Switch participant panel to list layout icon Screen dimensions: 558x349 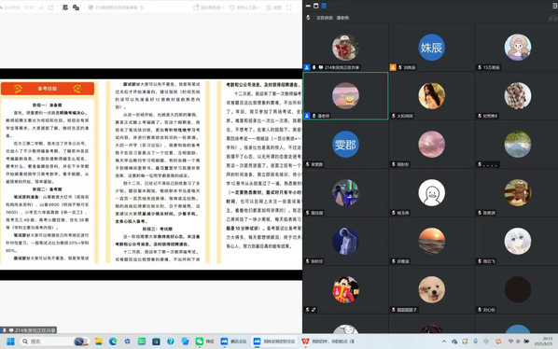(324, 6)
